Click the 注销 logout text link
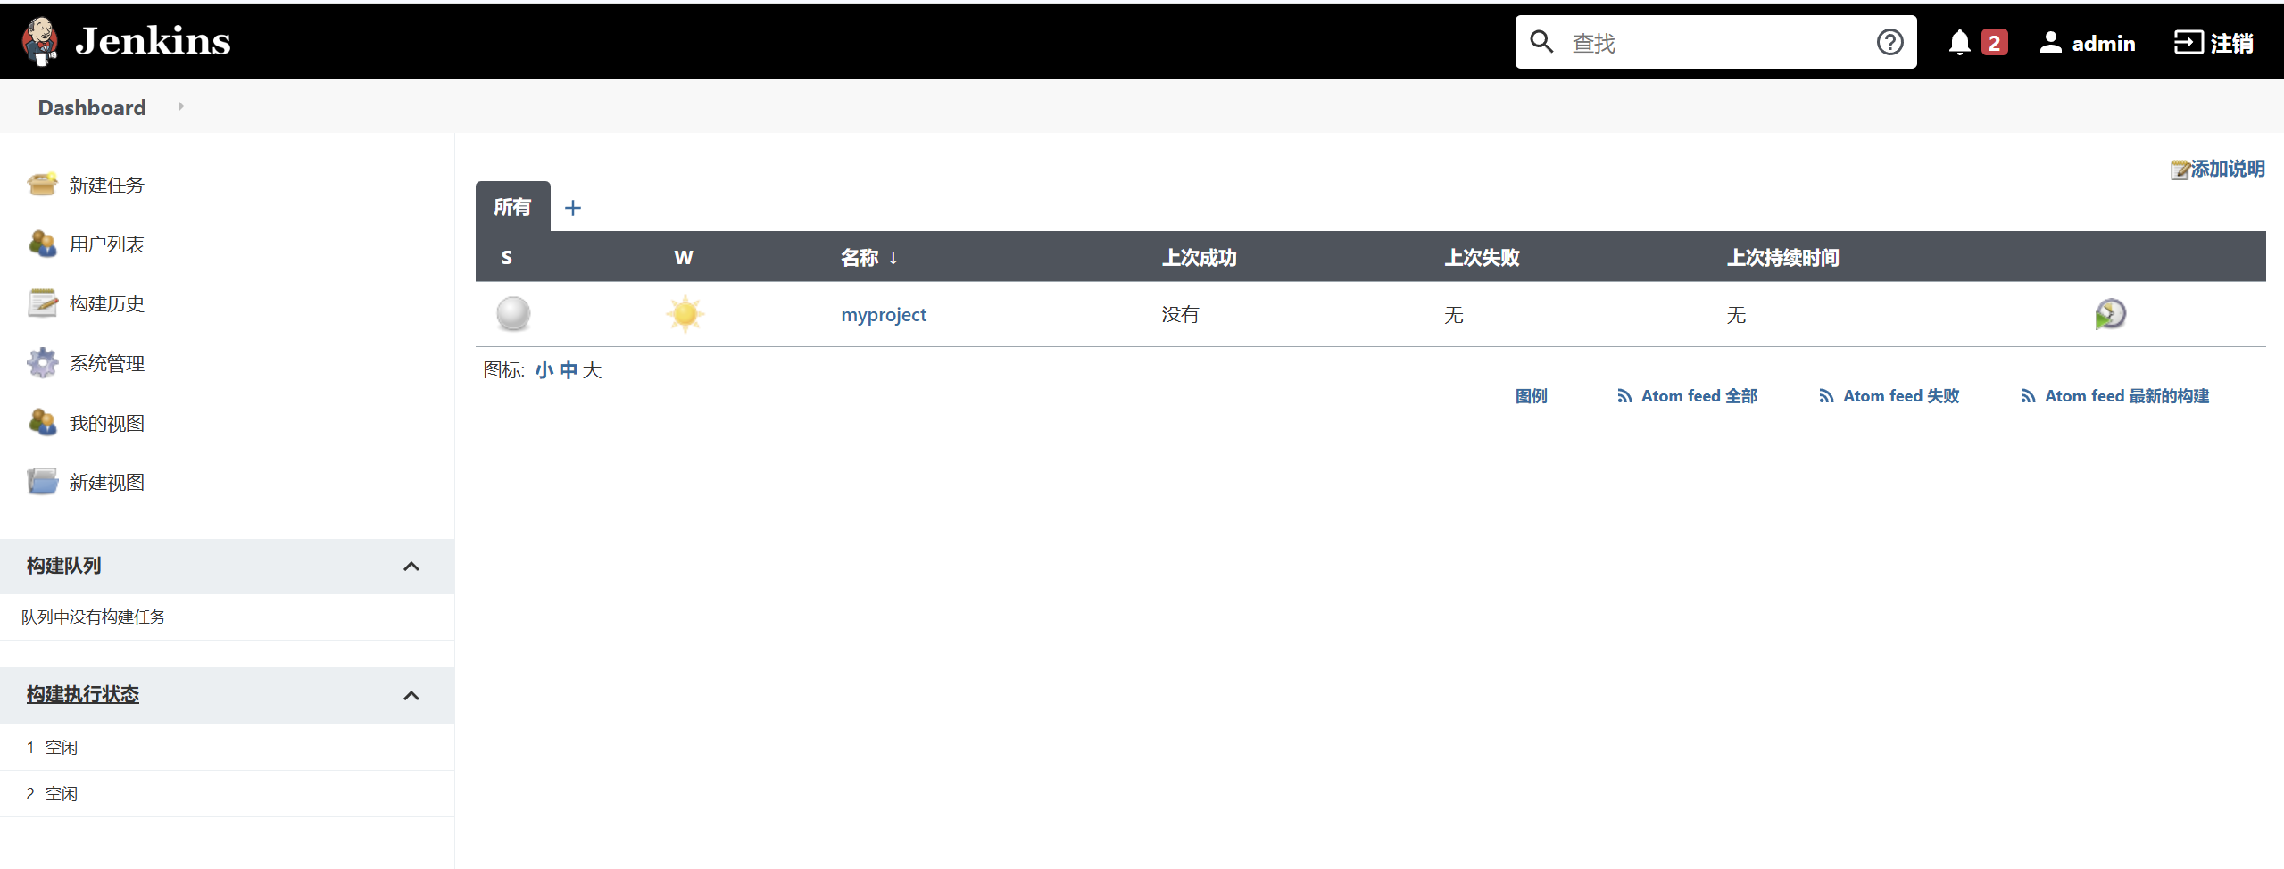The width and height of the screenshot is (2284, 869). tap(2231, 43)
